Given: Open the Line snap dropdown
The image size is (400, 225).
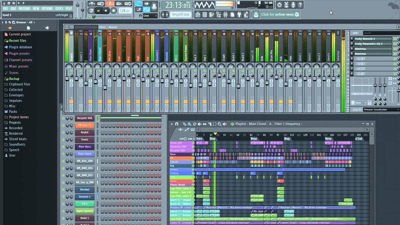Looking at the screenshot, I should 150,16.
